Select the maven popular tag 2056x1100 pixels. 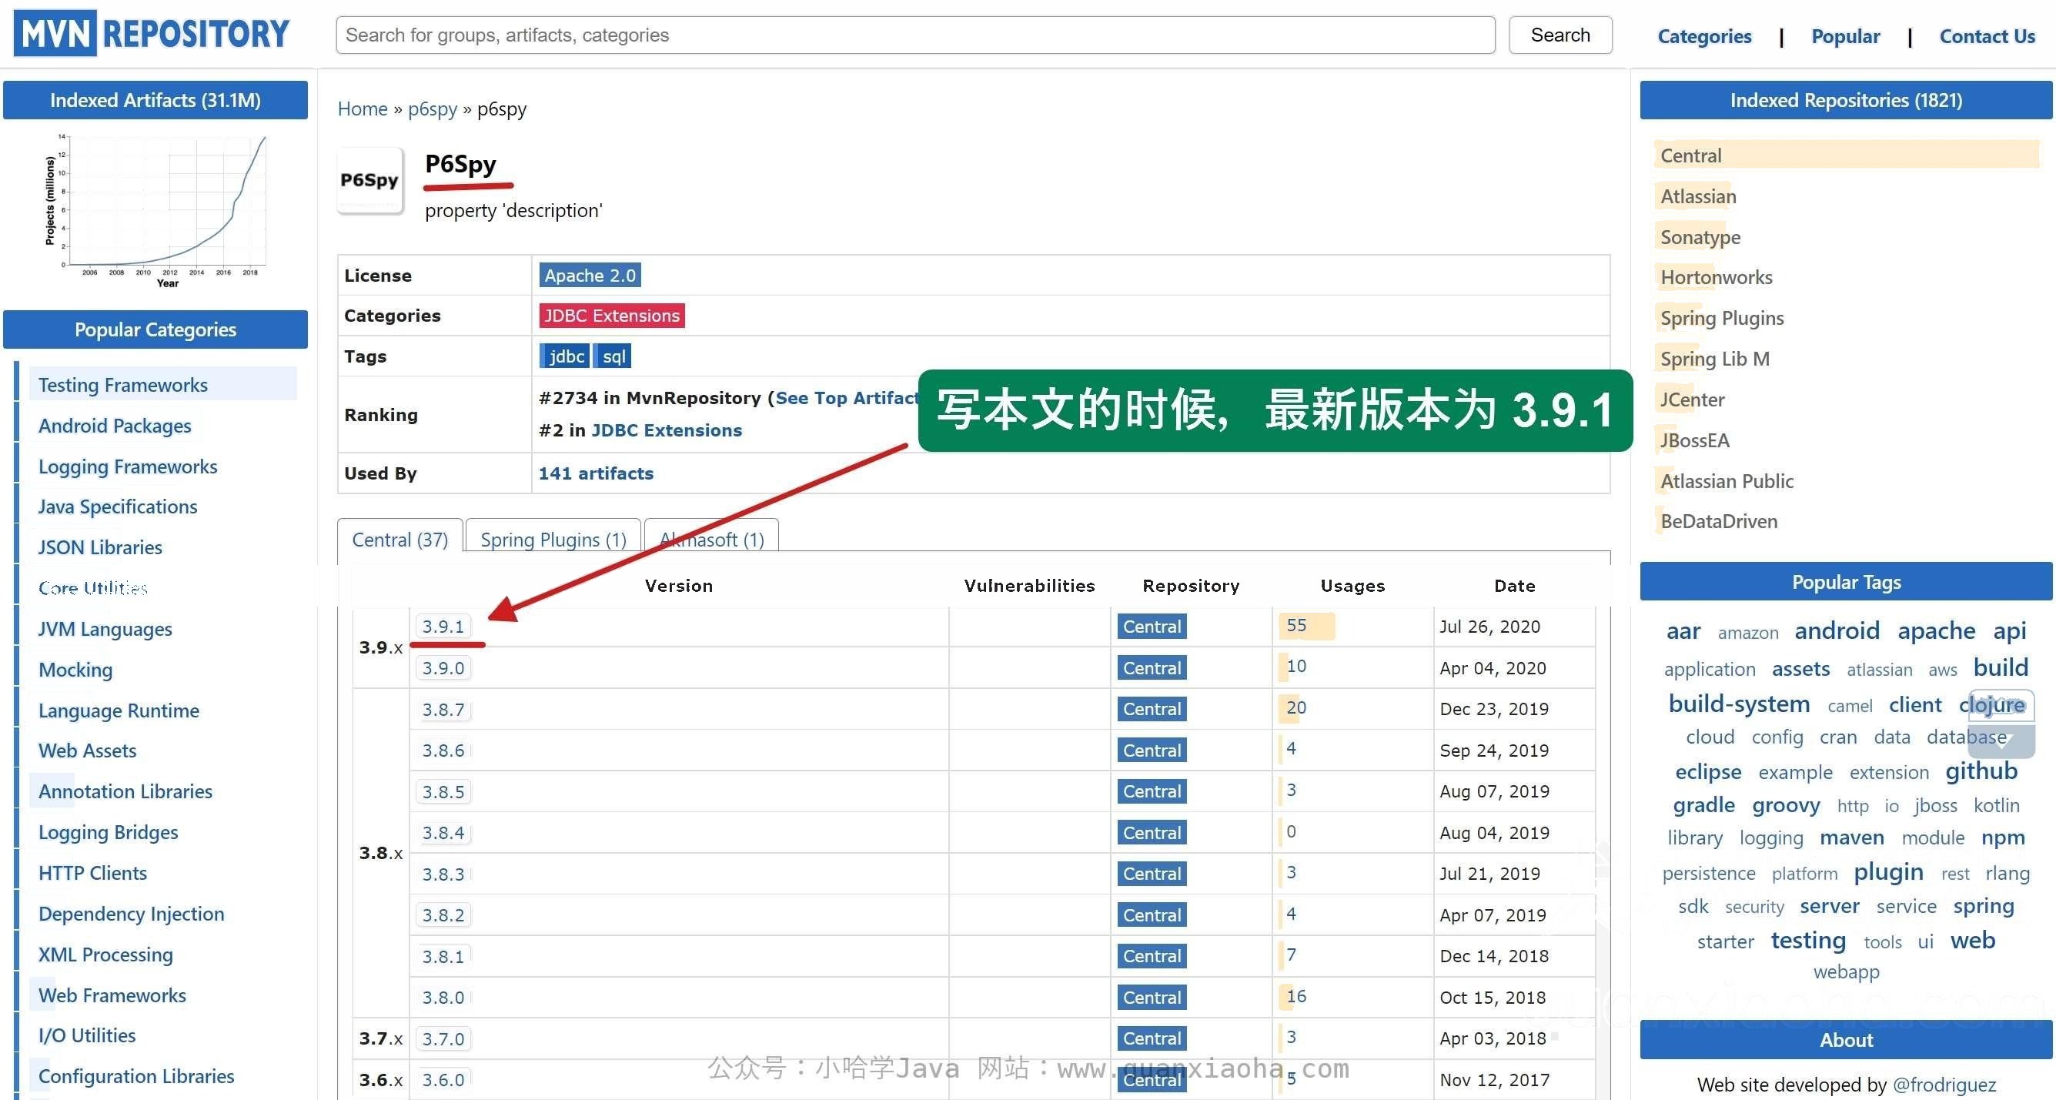pyautogui.click(x=1852, y=838)
